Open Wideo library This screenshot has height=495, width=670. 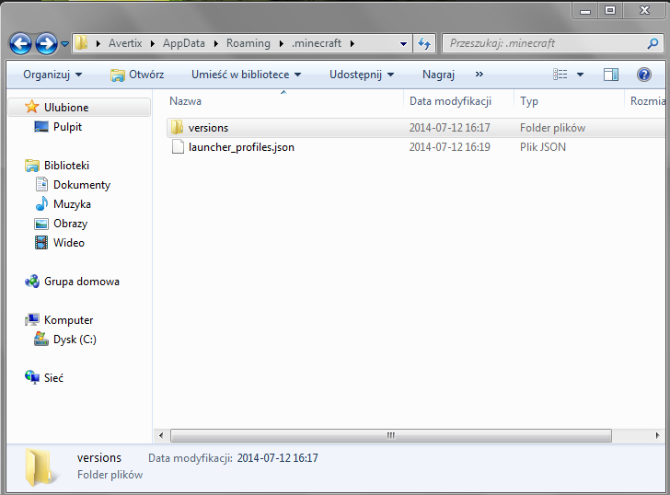[69, 243]
